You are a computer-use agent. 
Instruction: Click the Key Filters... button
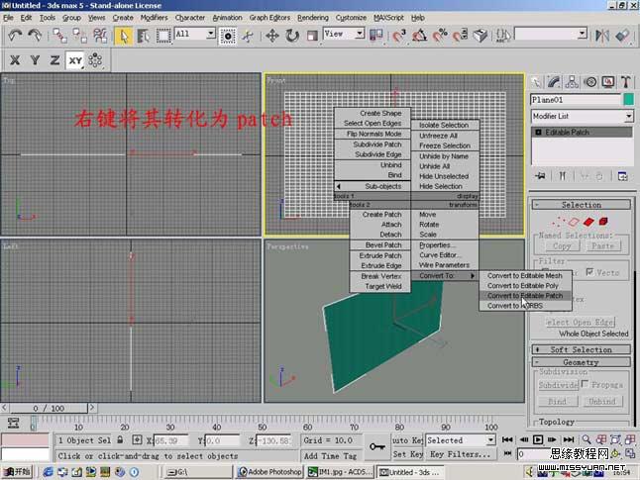[x=460, y=454]
